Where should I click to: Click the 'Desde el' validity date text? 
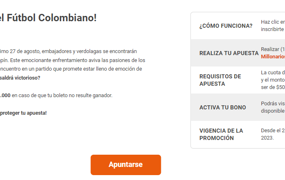pos(273,131)
